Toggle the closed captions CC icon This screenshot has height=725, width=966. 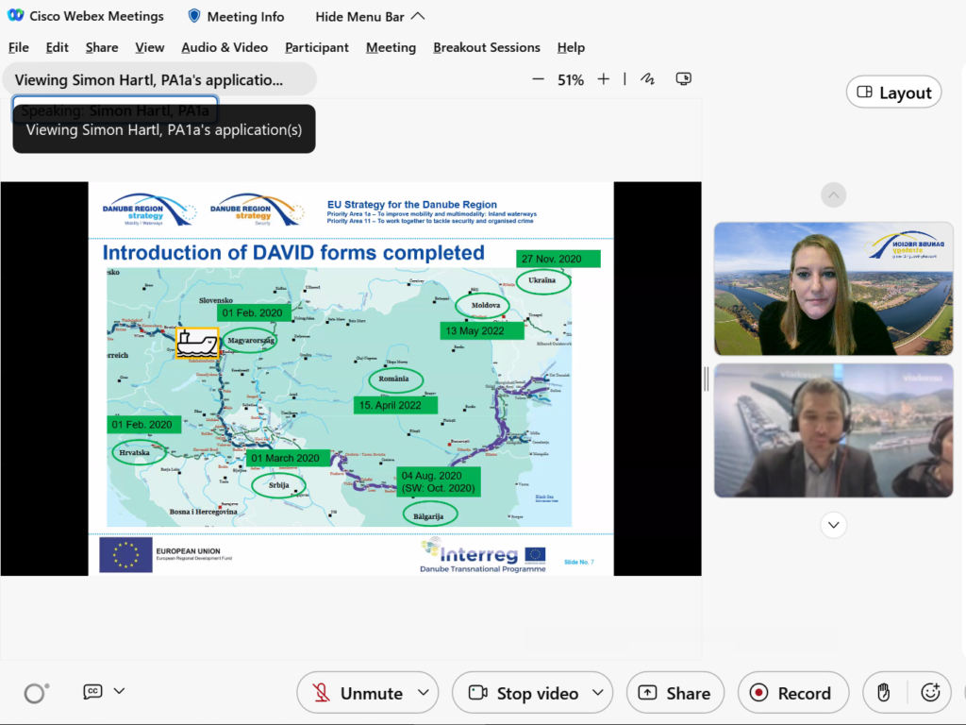(x=92, y=691)
